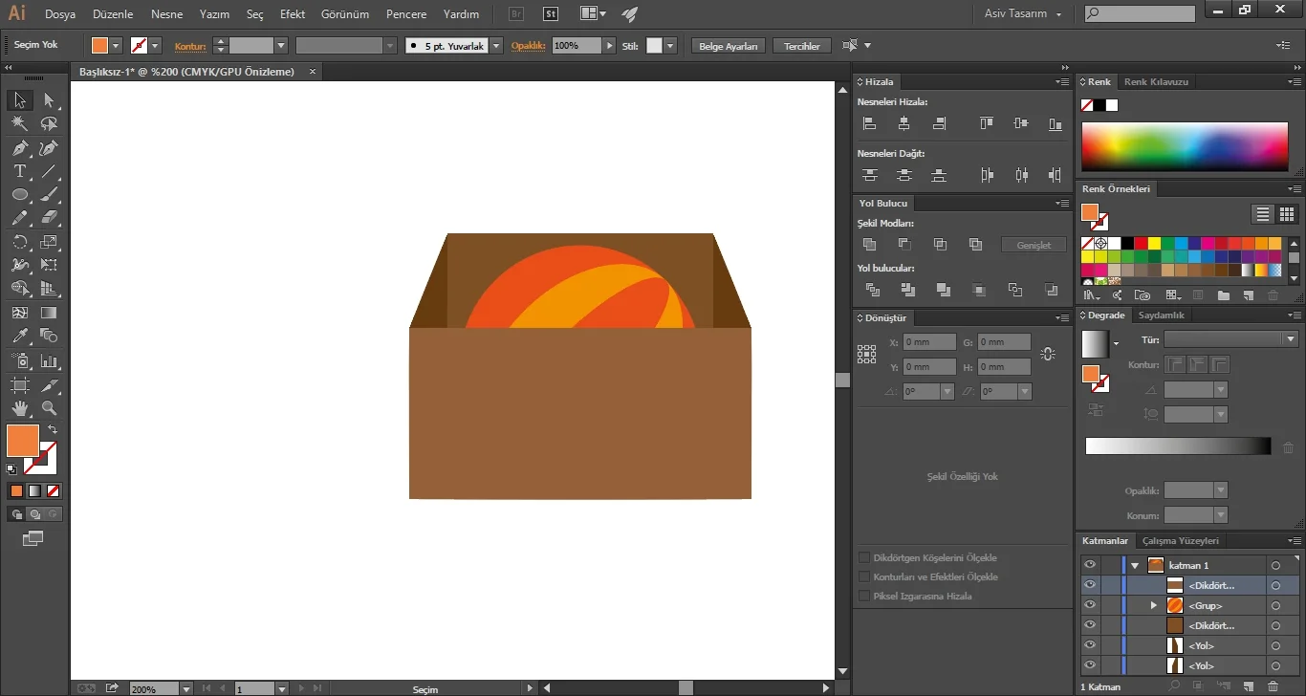1306x696 pixels.
Task: Toggle constrain width and height proportions link
Action: [x=1048, y=354]
